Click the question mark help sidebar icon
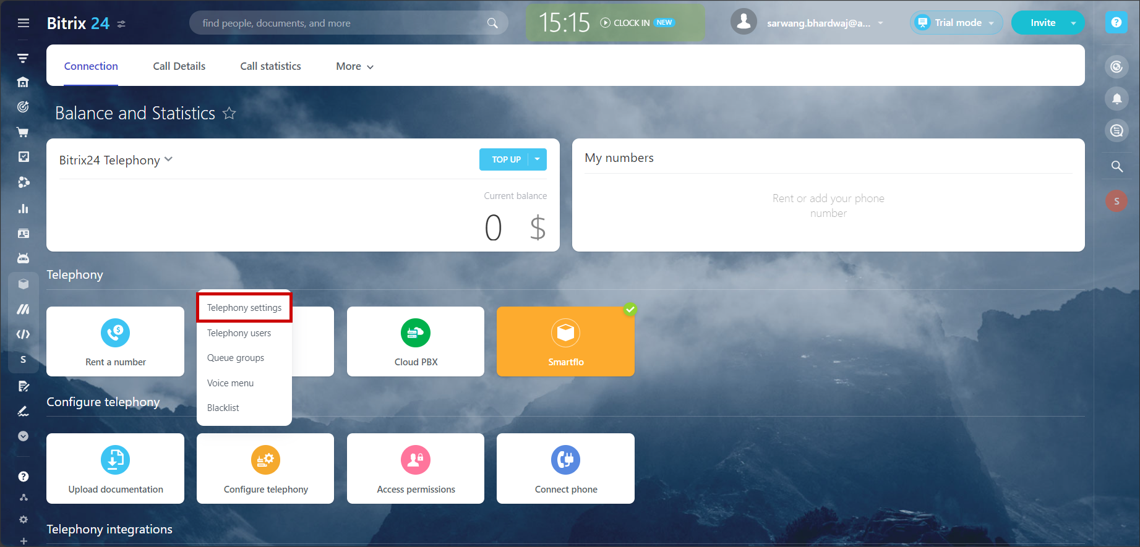Screen dimensions: 1140x547 click(23, 477)
